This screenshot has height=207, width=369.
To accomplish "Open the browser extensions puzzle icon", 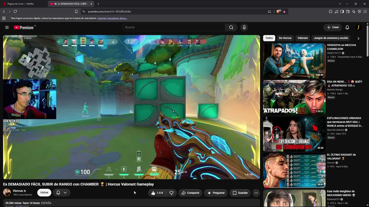I will coord(331,11).
